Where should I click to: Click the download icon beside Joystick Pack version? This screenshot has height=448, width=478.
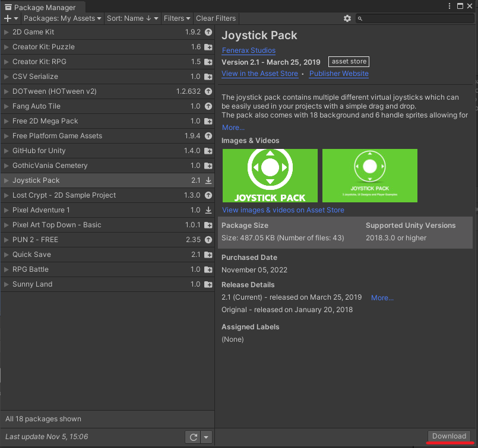pyautogui.click(x=209, y=180)
